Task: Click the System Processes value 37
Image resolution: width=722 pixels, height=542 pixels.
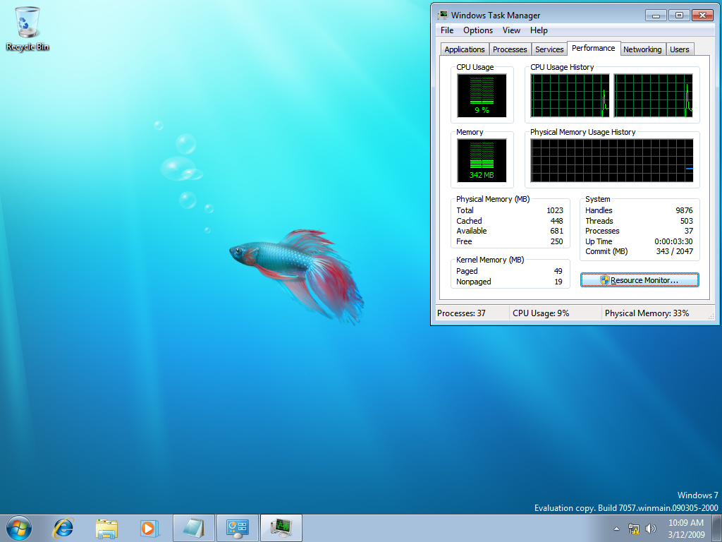Action: click(689, 231)
